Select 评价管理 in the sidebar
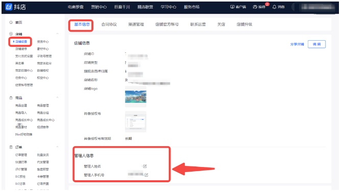341x195 pixels. [21, 169]
